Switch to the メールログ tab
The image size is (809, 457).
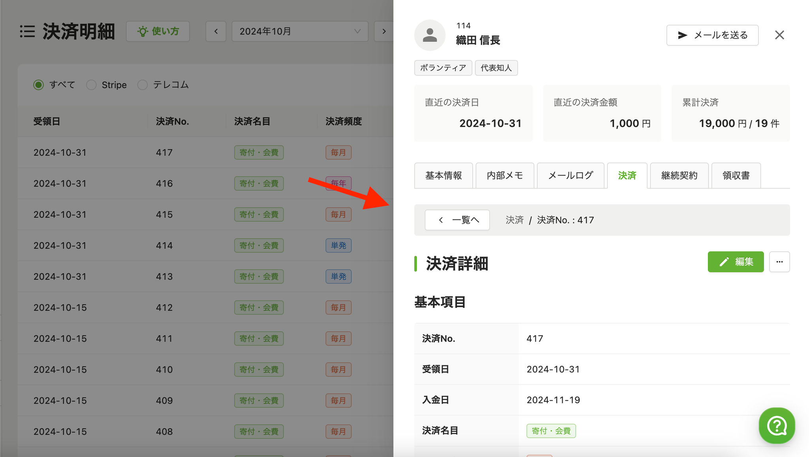click(x=570, y=176)
